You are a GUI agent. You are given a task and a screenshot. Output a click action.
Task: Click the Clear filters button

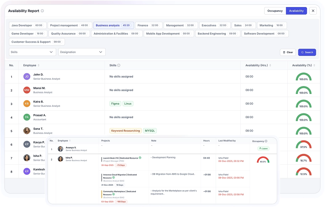click(288, 52)
